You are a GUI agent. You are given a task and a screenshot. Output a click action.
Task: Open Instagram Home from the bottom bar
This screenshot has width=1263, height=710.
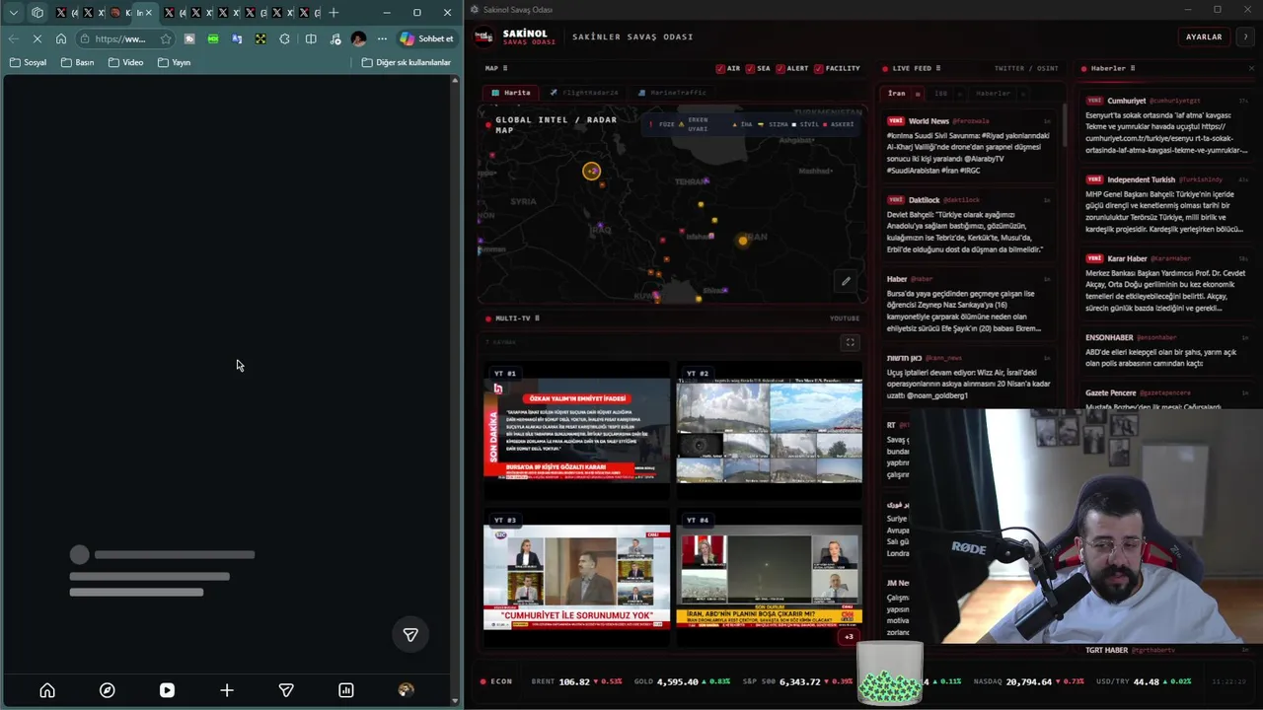pyautogui.click(x=47, y=690)
